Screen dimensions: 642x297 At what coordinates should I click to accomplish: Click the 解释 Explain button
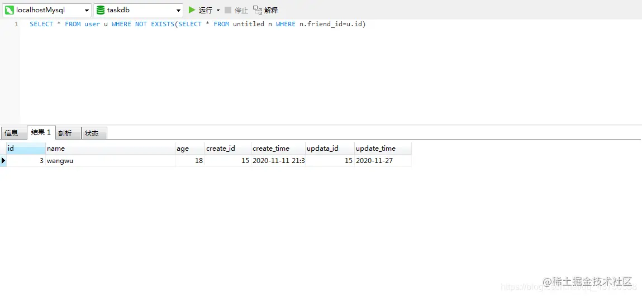tap(266, 10)
